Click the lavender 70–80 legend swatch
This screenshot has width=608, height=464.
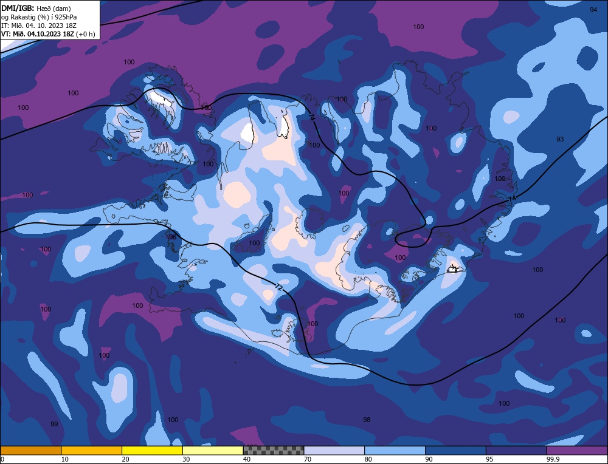click(334, 451)
